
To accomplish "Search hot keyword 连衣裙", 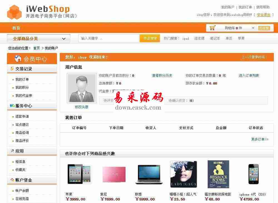I will coord(199,38).
